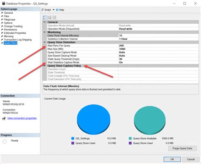201x164 pixels.
Task: Collapse the Query Store Capture Policy section
Action: (45, 66)
